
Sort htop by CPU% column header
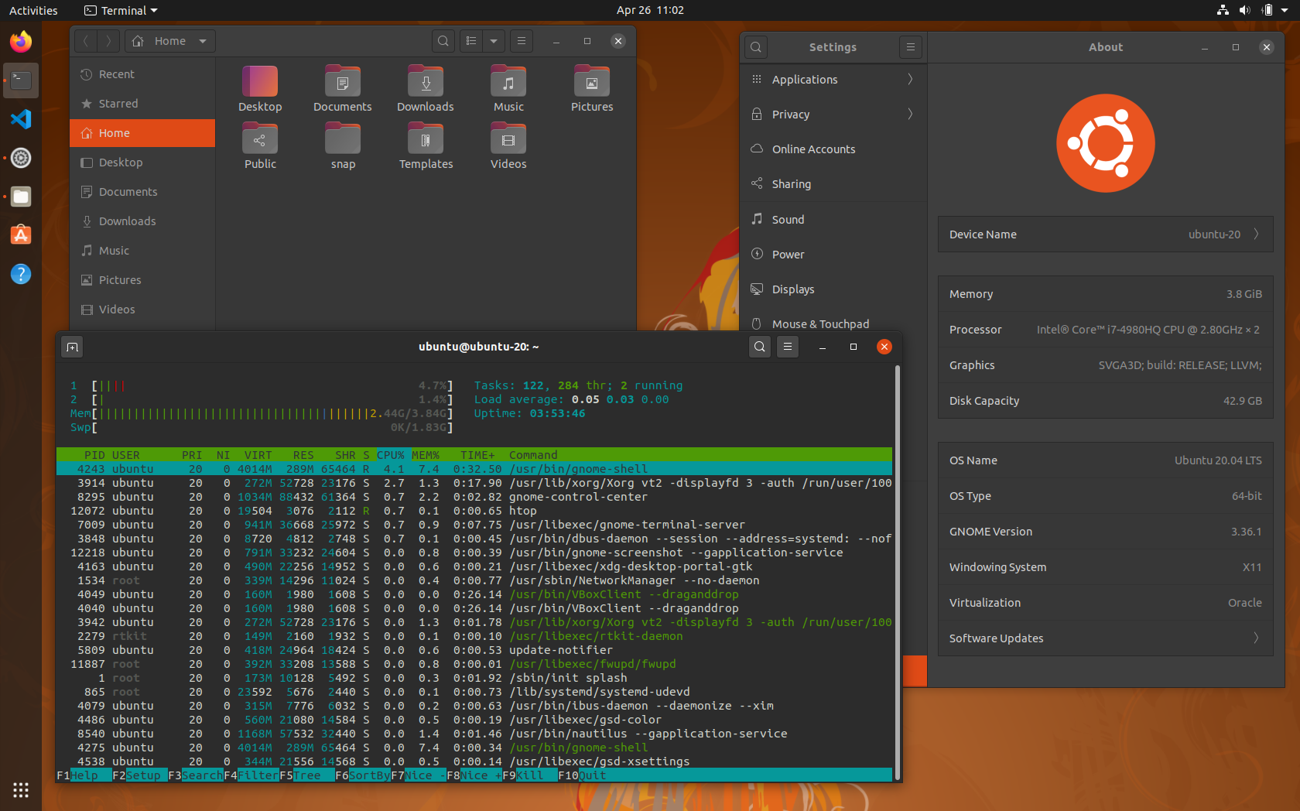[x=391, y=455]
